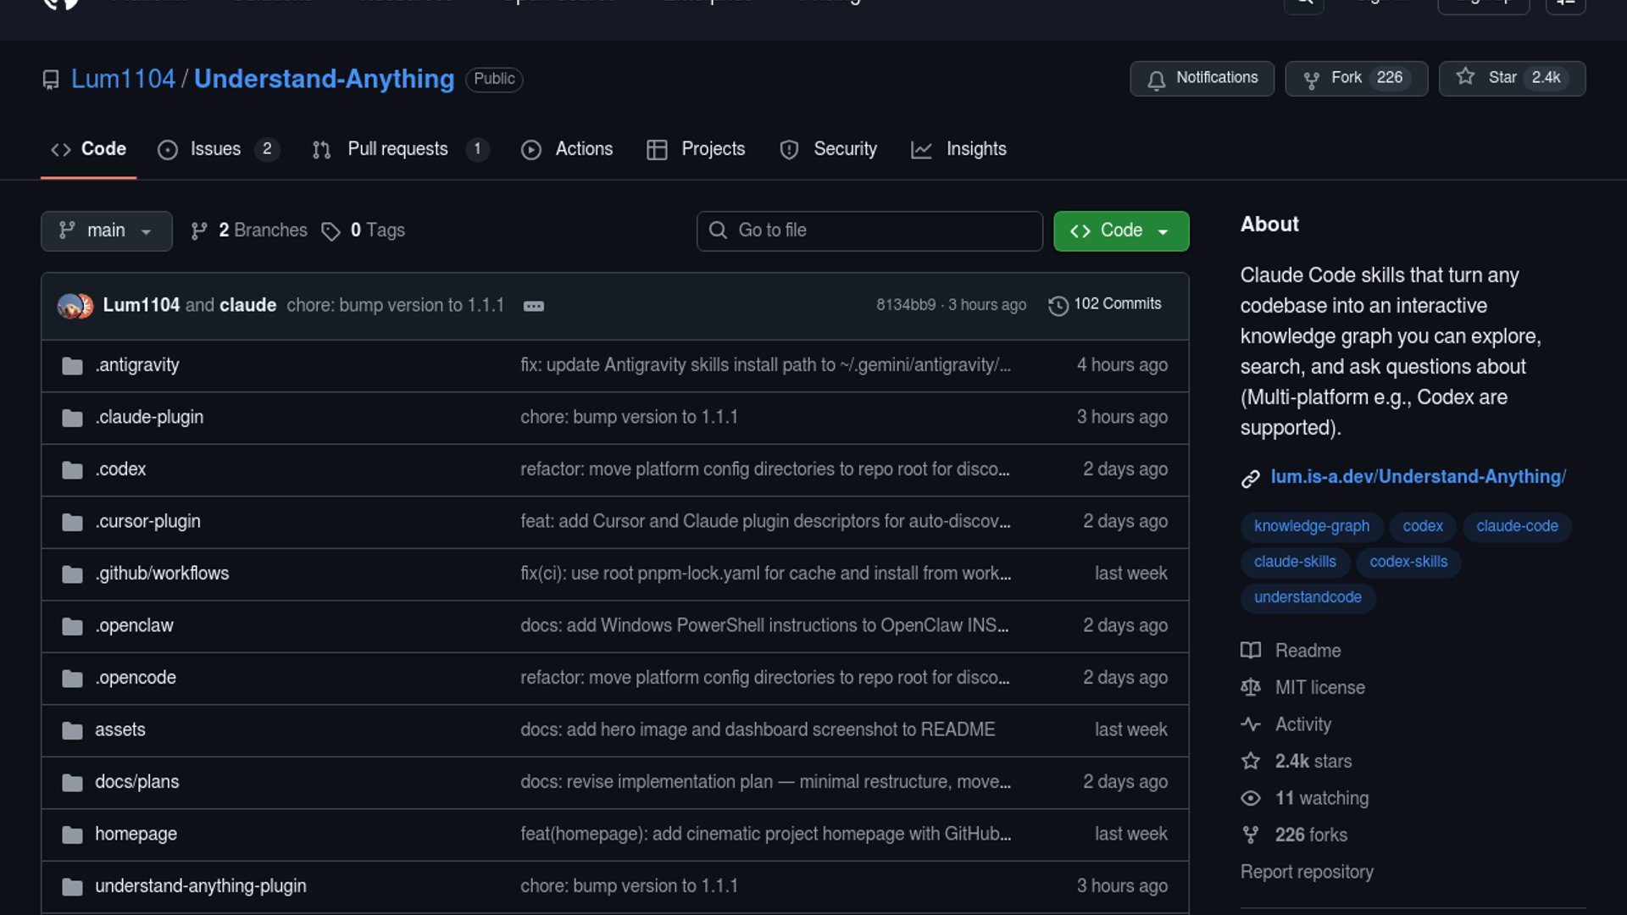Click the knowledge-graph topic tag

pos(1311,526)
